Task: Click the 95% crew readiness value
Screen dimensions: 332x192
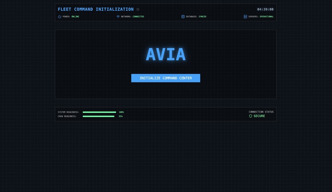Action: (121, 116)
